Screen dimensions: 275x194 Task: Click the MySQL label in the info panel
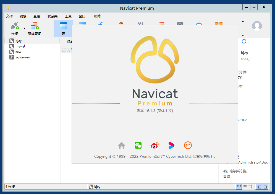click(x=246, y=59)
